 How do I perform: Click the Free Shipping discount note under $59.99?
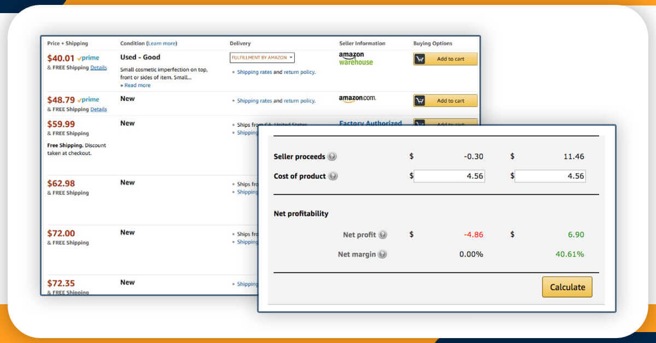pyautogui.click(x=77, y=149)
